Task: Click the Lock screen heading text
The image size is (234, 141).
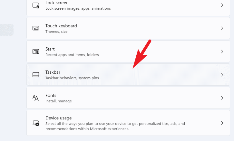Action: pyautogui.click(x=57, y=3)
